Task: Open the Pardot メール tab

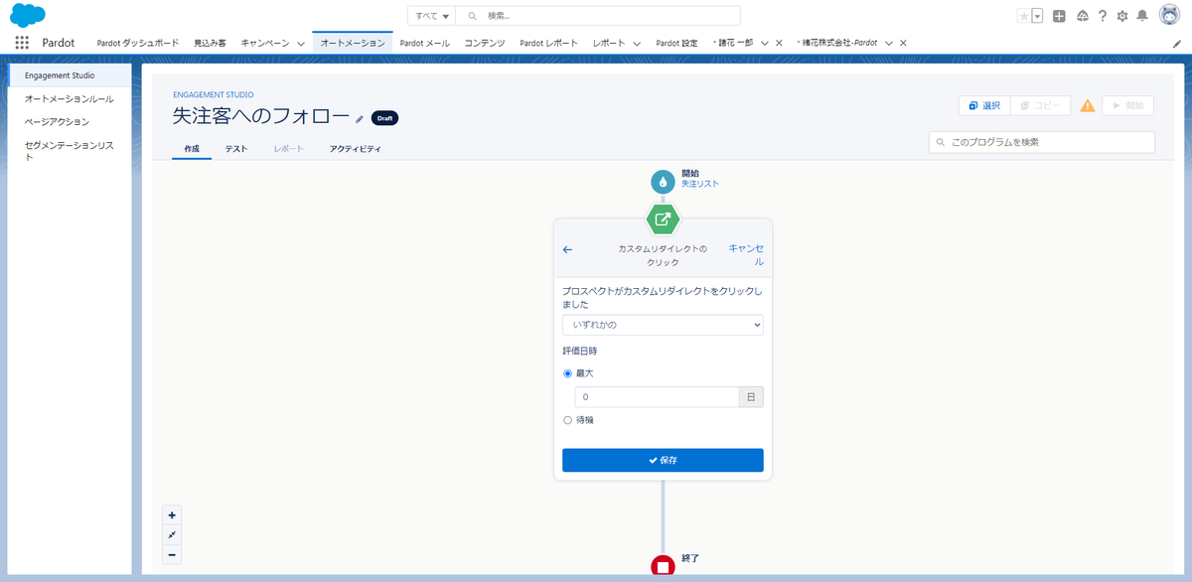Action: (x=424, y=43)
